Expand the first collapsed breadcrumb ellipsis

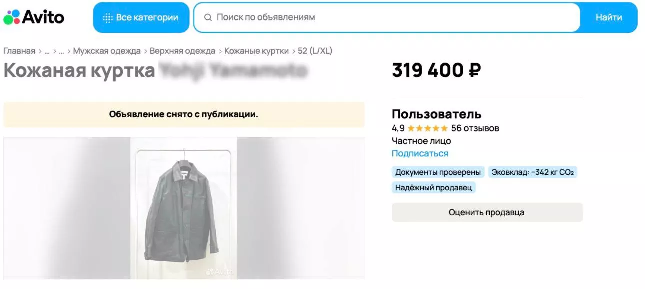[x=47, y=51]
